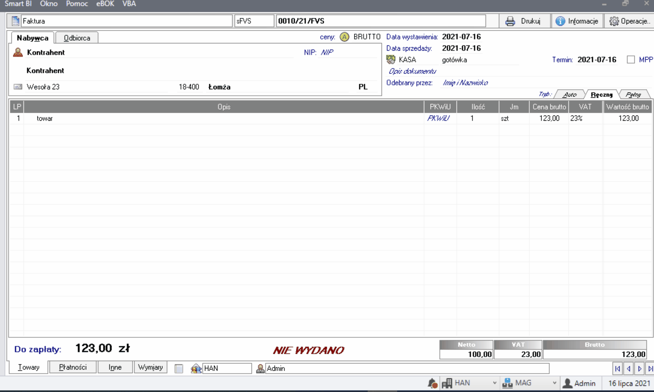
Task: Go to the first document record
Action: (x=617, y=368)
